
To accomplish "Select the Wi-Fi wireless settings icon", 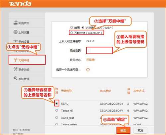I will 16,41.
